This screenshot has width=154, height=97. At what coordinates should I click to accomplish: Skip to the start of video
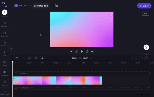tap(71, 51)
